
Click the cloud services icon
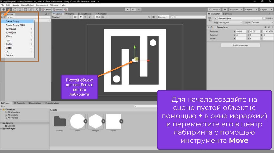click(225, 9)
